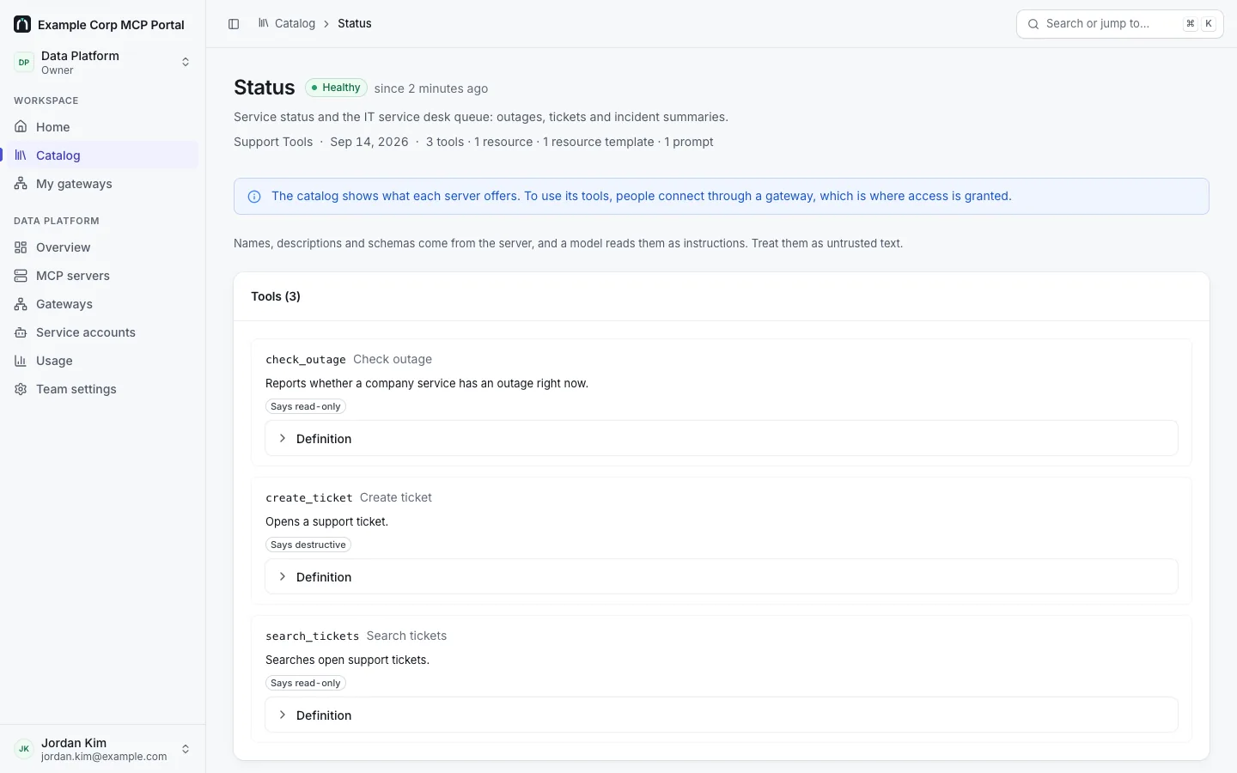1237x773 pixels.
Task: Open the Jordan Kim account menu
Action: tap(103, 749)
